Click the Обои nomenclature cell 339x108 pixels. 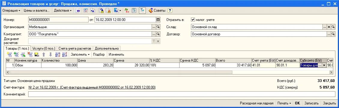[x=28, y=65]
